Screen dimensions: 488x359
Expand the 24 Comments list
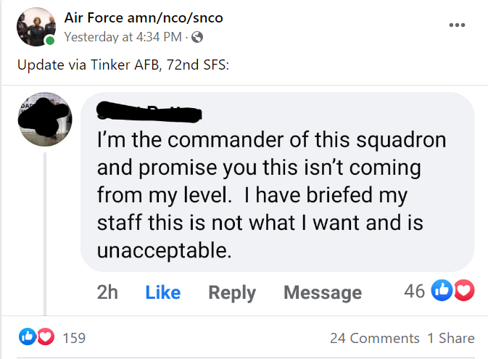pyautogui.click(x=374, y=338)
